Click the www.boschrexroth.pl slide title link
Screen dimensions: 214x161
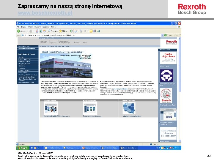(45, 13)
